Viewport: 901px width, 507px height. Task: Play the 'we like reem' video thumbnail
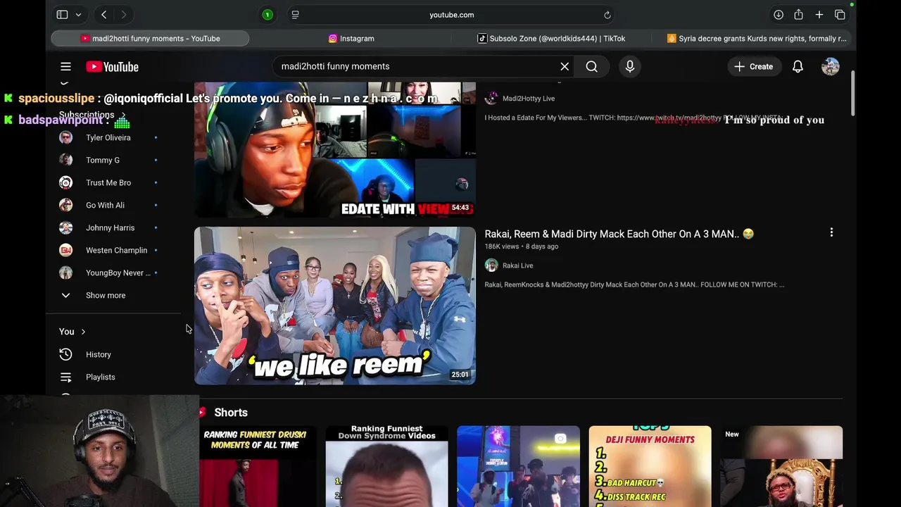(x=335, y=306)
